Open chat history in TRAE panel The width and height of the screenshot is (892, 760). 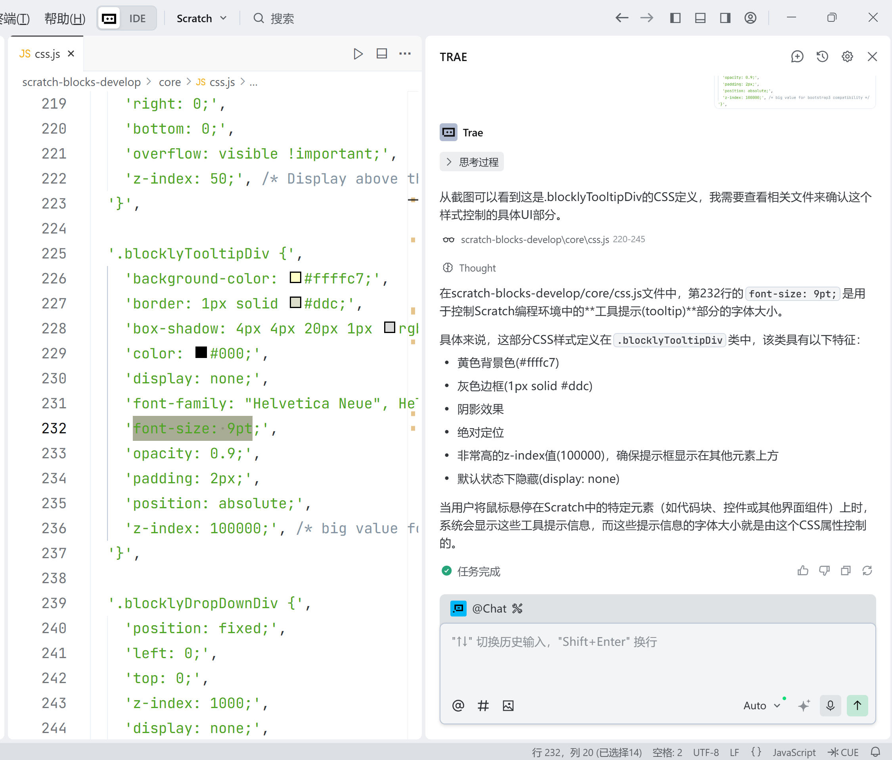[x=822, y=57]
